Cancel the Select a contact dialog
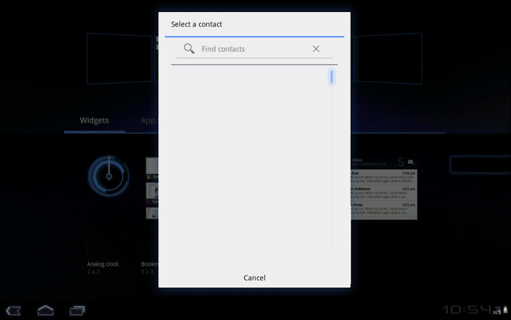The image size is (511, 320). pos(254,278)
